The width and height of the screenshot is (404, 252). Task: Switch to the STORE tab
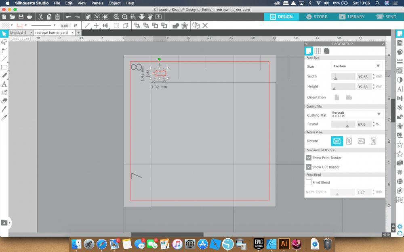pyautogui.click(x=317, y=17)
